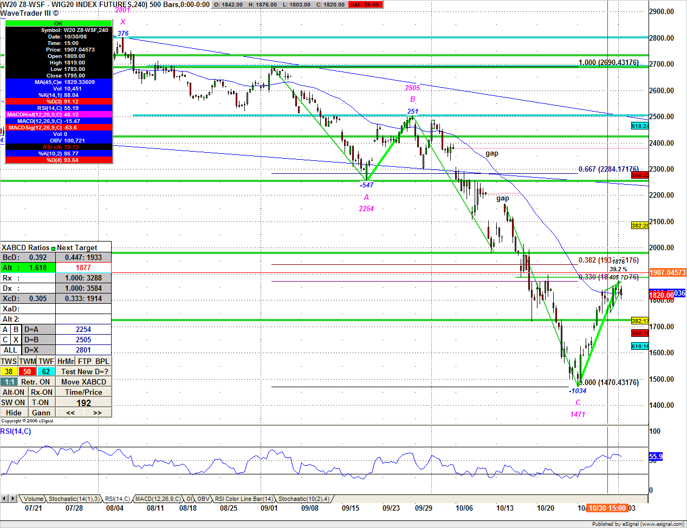Click the Move XABCD button
Viewport: 687px width, 528px height.
[x=84, y=382]
